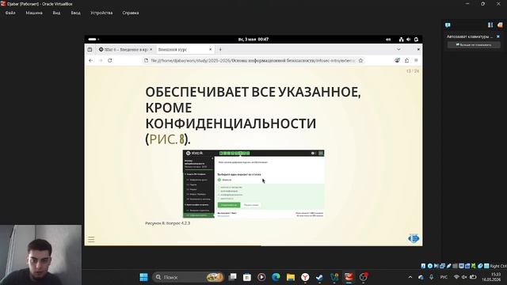The image size is (507, 285).
Task: Bookmark this page with the star icon
Action: click(361, 60)
